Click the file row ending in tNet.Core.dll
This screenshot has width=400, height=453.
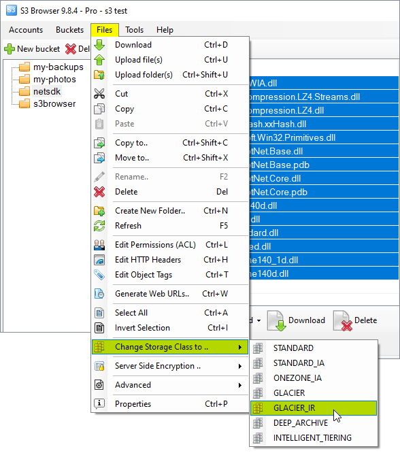coord(324,178)
